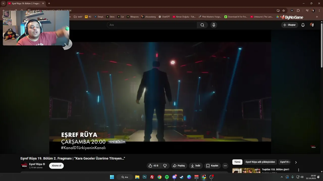Open File Explorer from taskbar

pos(137,177)
